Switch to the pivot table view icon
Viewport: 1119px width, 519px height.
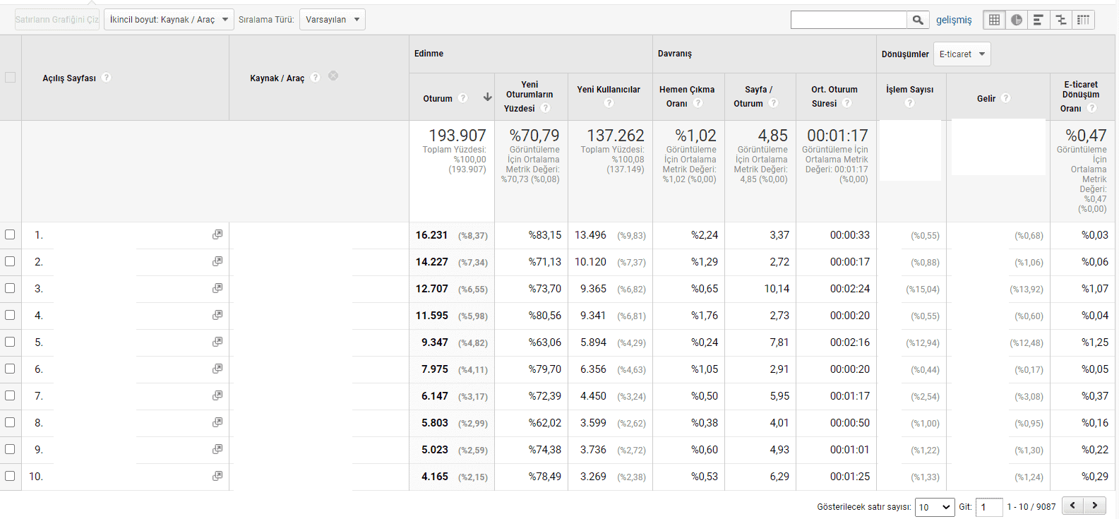1083,20
